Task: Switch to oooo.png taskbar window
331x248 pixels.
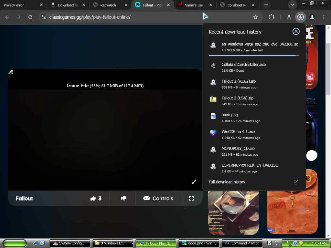Action: pos(199,243)
